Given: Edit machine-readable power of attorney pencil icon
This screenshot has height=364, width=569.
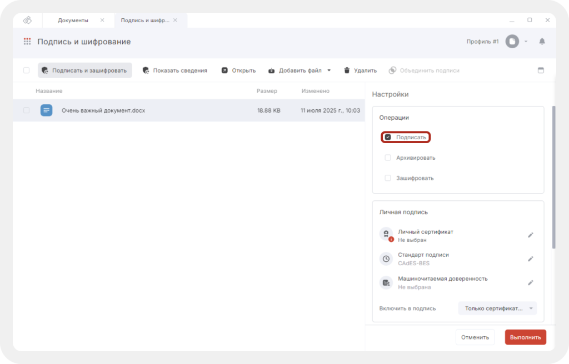Looking at the screenshot, I should tap(531, 283).
